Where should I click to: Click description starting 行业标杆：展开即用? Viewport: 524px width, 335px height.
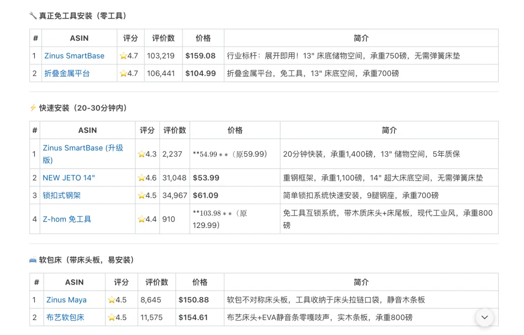click(x=343, y=56)
